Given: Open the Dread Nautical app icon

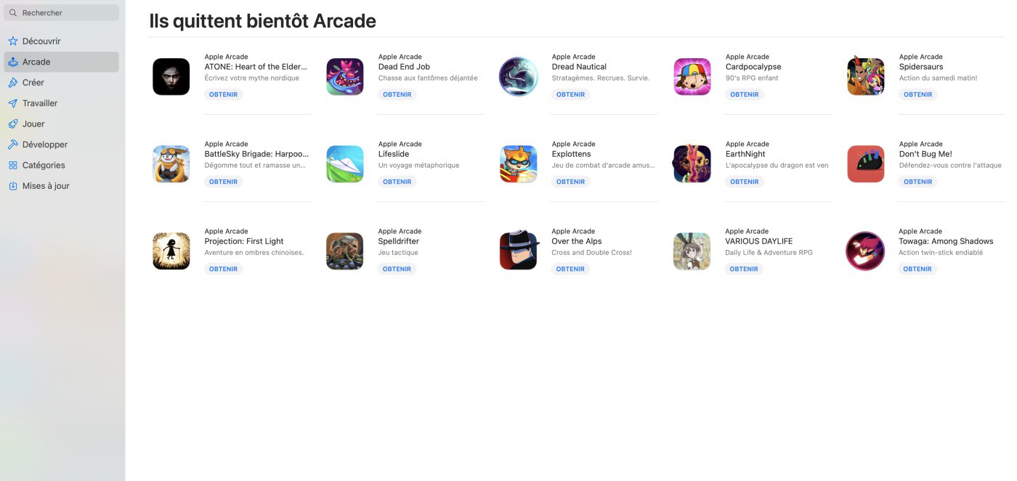Looking at the screenshot, I should [x=518, y=76].
